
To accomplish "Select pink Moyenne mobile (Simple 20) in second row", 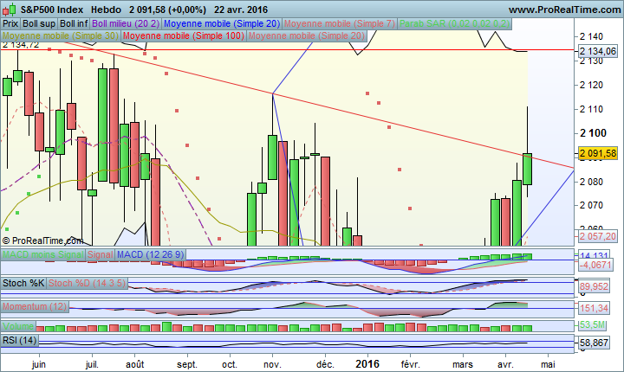I will [307, 35].
